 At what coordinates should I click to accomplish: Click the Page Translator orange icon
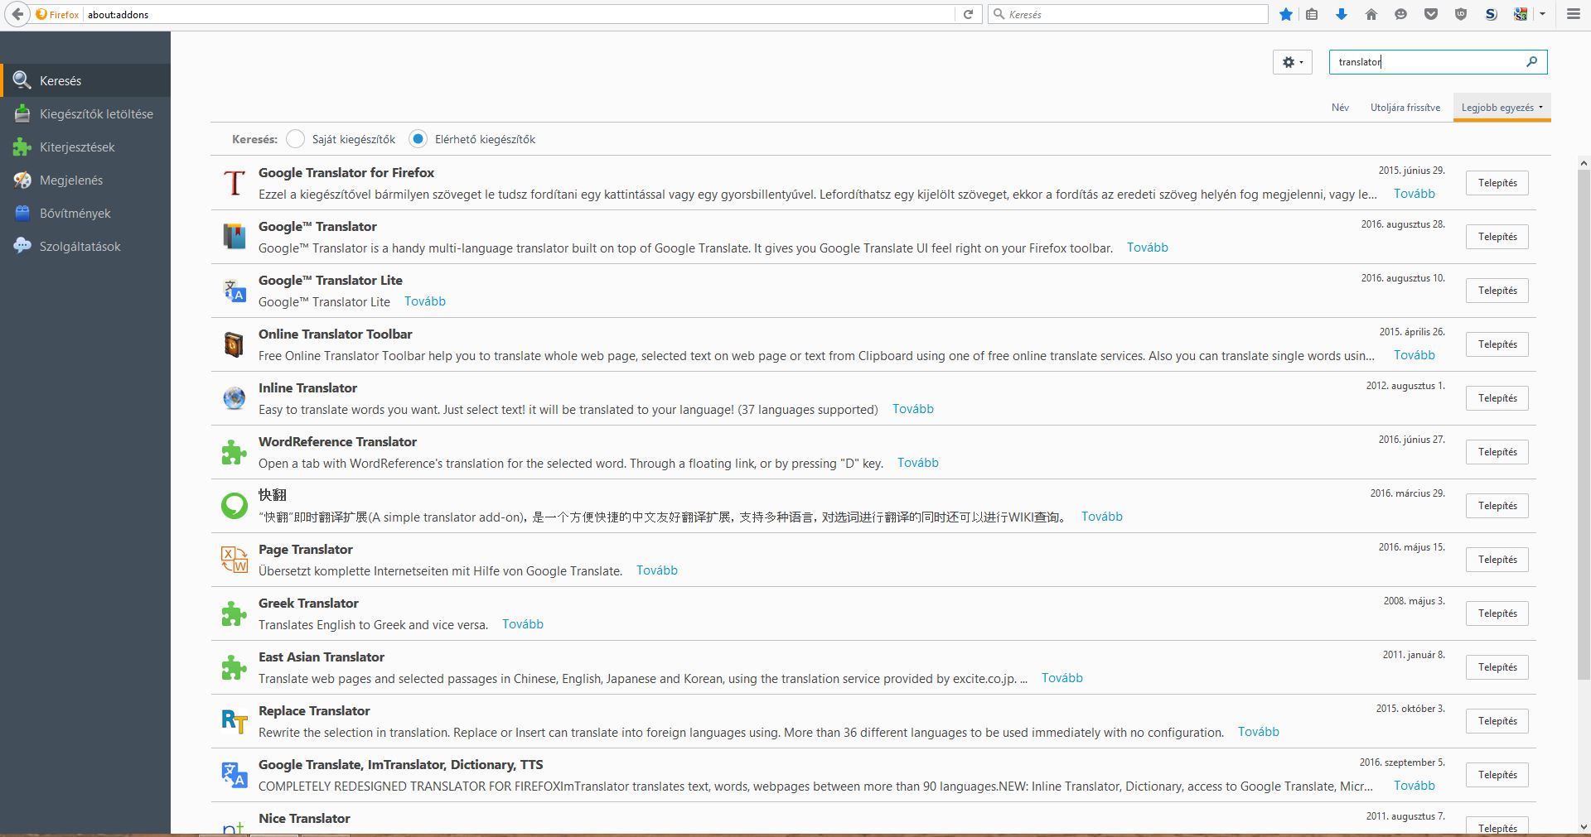point(235,560)
